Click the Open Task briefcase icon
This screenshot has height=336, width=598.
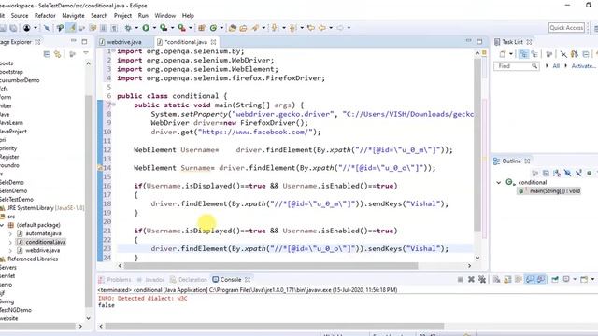tap(243, 28)
